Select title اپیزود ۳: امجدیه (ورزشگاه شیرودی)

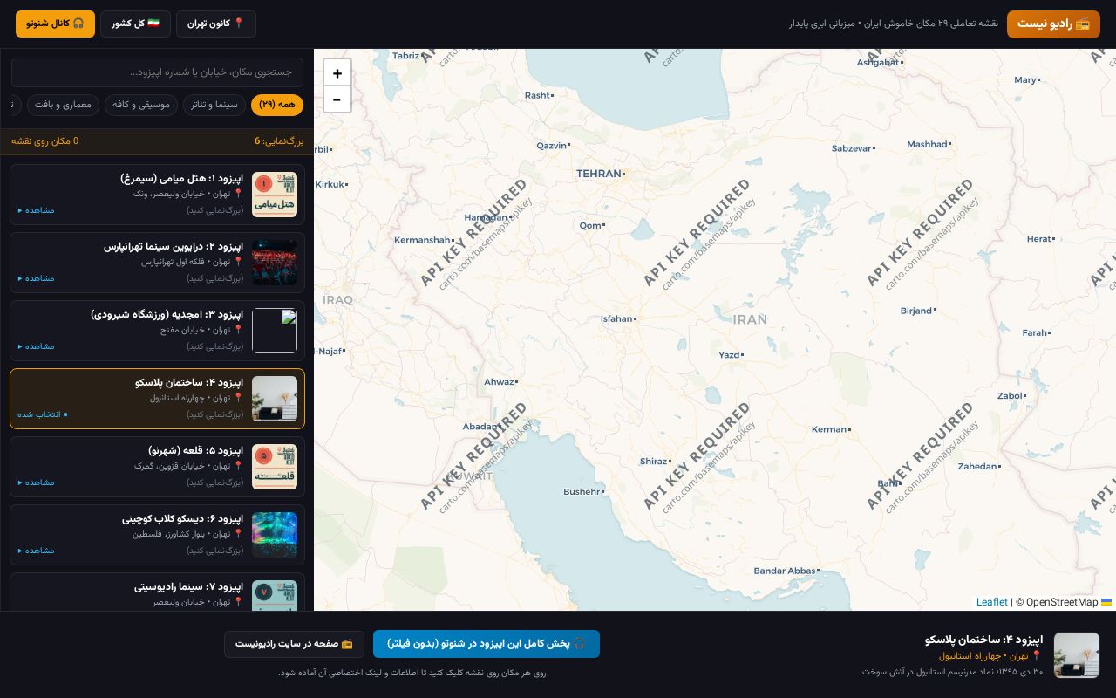(x=167, y=314)
